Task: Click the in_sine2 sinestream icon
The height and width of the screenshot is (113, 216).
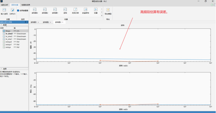Action: [4, 37]
